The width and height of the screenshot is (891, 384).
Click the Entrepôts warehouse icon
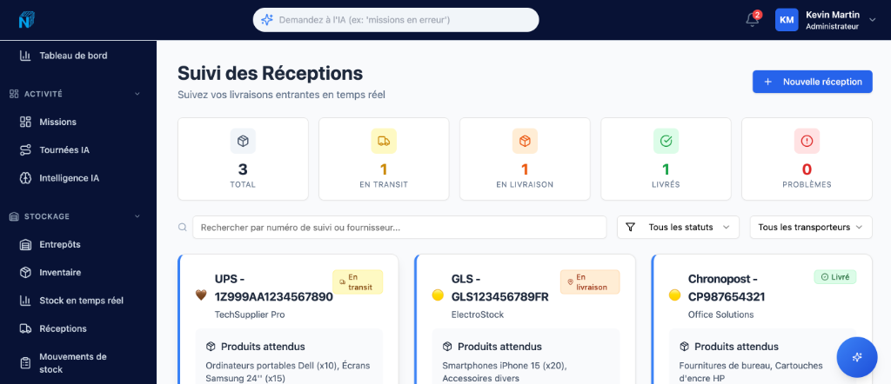(x=25, y=245)
